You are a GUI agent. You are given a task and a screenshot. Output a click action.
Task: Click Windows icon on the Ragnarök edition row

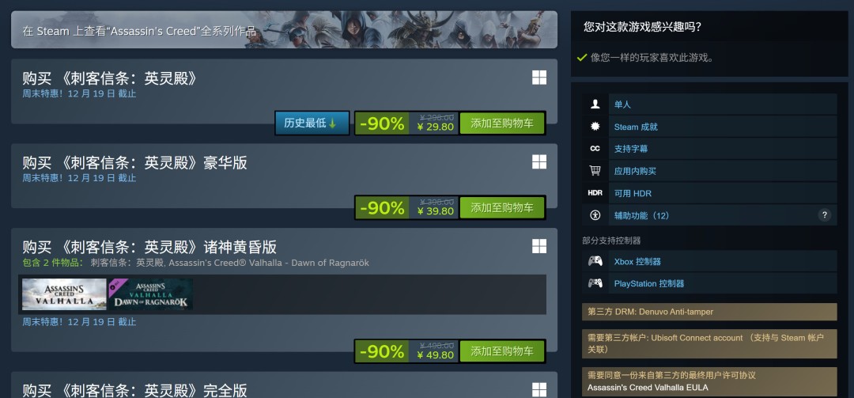tap(539, 246)
